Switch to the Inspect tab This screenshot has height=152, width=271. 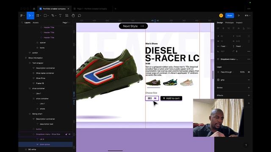click(x=239, y=22)
